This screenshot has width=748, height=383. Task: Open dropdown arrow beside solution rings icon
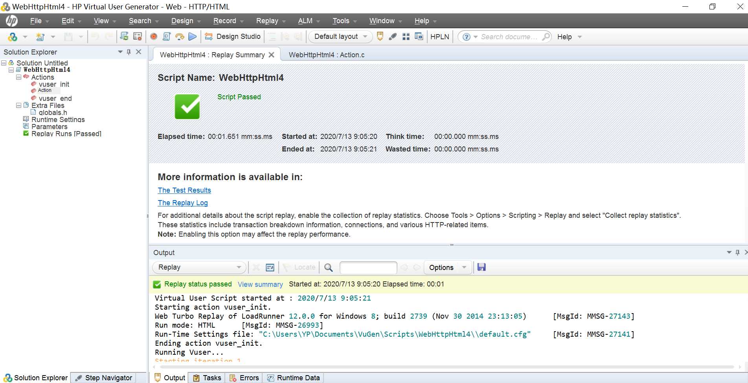tap(25, 37)
